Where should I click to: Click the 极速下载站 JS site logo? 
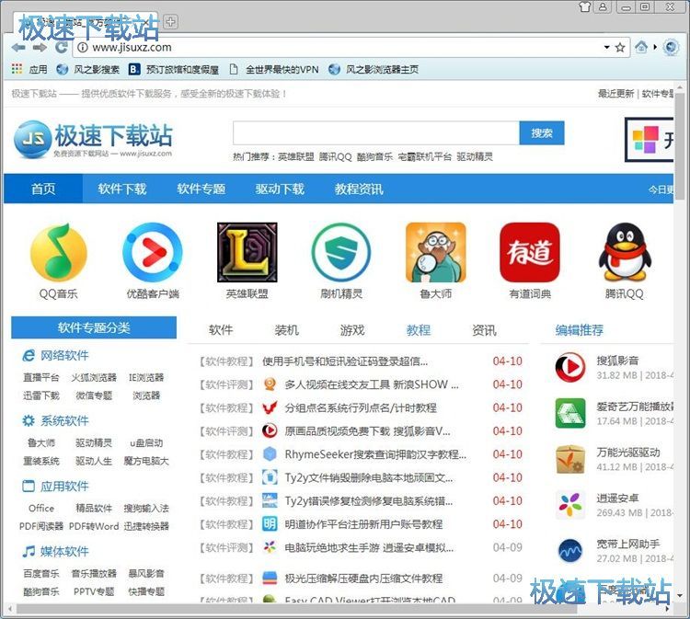tap(93, 140)
